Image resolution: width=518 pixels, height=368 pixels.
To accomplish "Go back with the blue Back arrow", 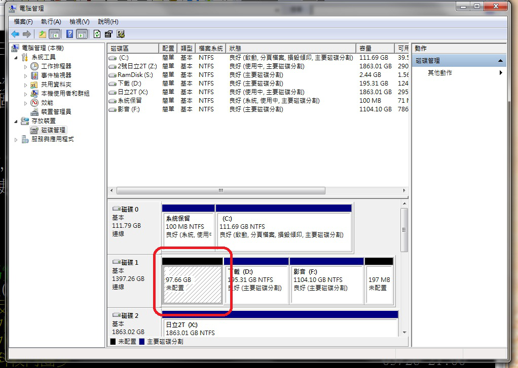I will [15, 34].
